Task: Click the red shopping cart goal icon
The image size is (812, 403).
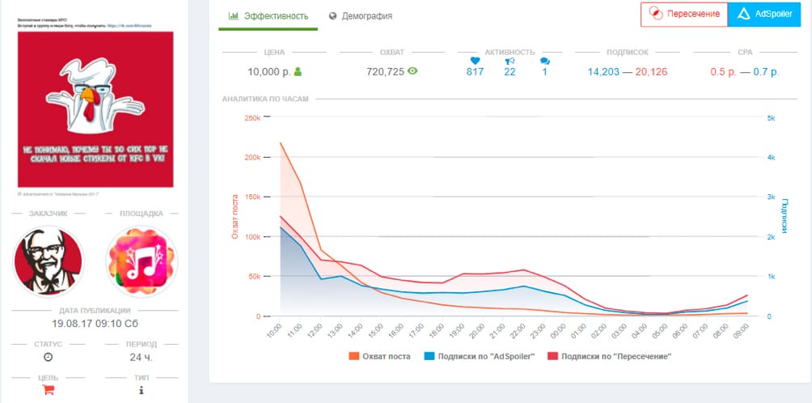Action: [48, 390]
